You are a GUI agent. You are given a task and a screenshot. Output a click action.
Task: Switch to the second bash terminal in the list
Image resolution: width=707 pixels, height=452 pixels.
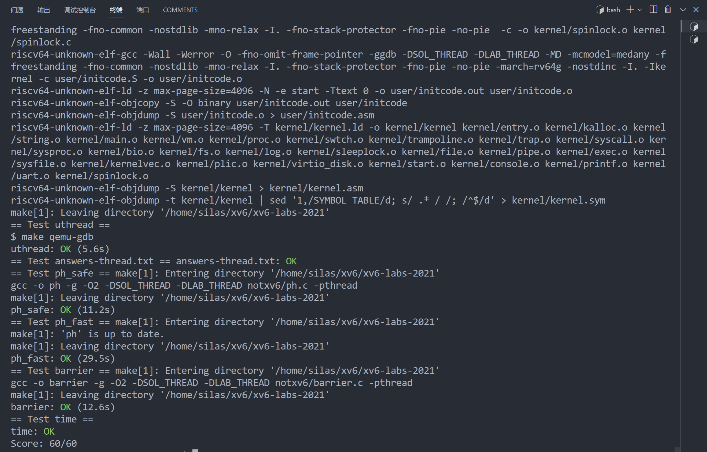click(x=694, y=39)
